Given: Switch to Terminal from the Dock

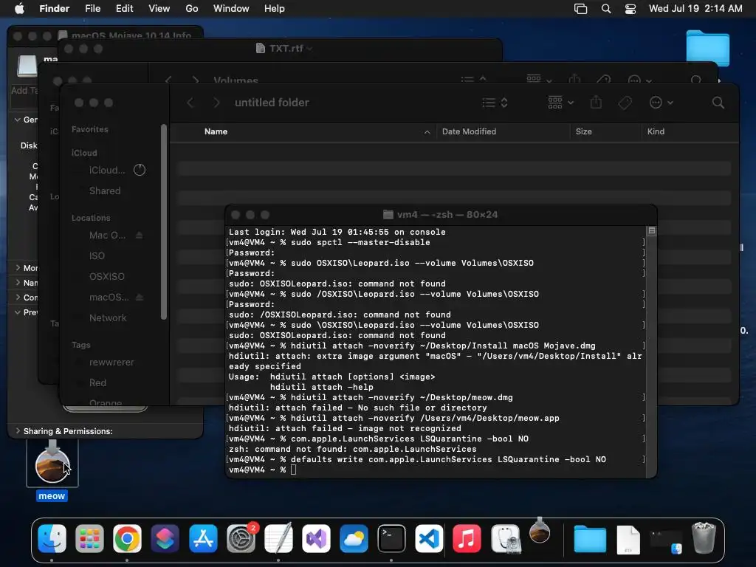Looking at the screenshot, I should pos(391,538).
